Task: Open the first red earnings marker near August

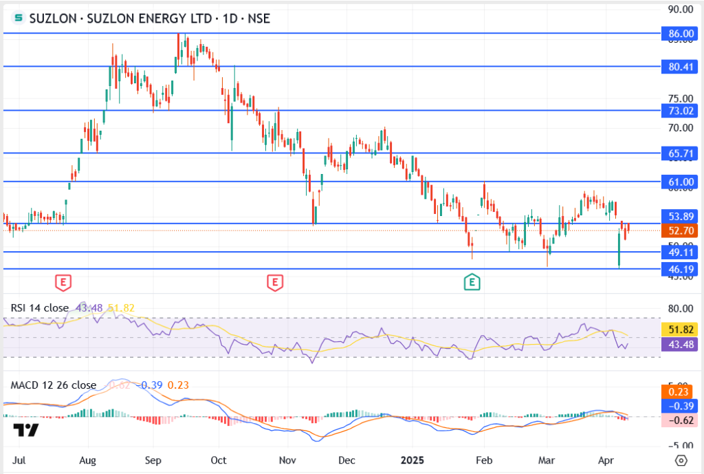Action: (x=63, y=281)
